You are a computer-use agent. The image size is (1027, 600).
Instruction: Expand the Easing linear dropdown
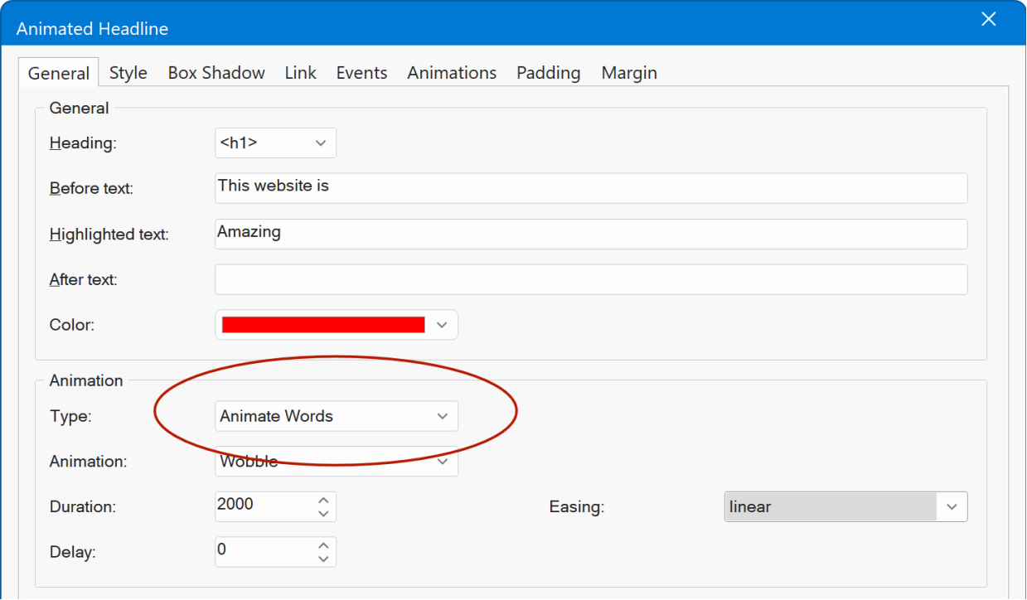tap(952, 507)
